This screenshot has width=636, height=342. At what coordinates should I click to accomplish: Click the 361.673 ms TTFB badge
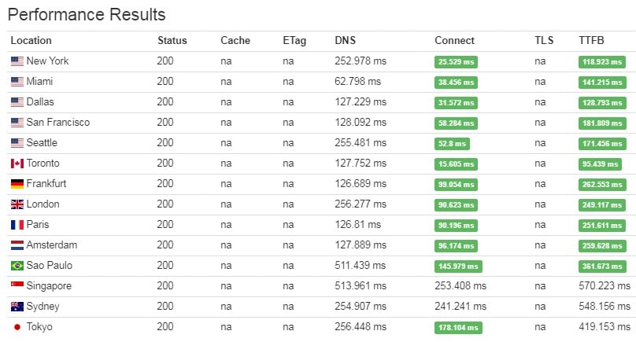pyautogui.click(x=602, y=267)
